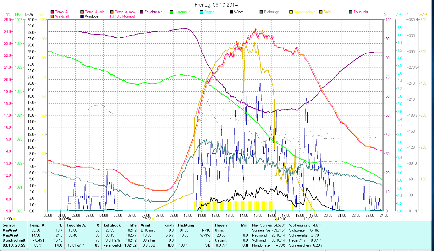Click the Richtung* legend label
The image size is (434, 251).
tap(272, 12)
